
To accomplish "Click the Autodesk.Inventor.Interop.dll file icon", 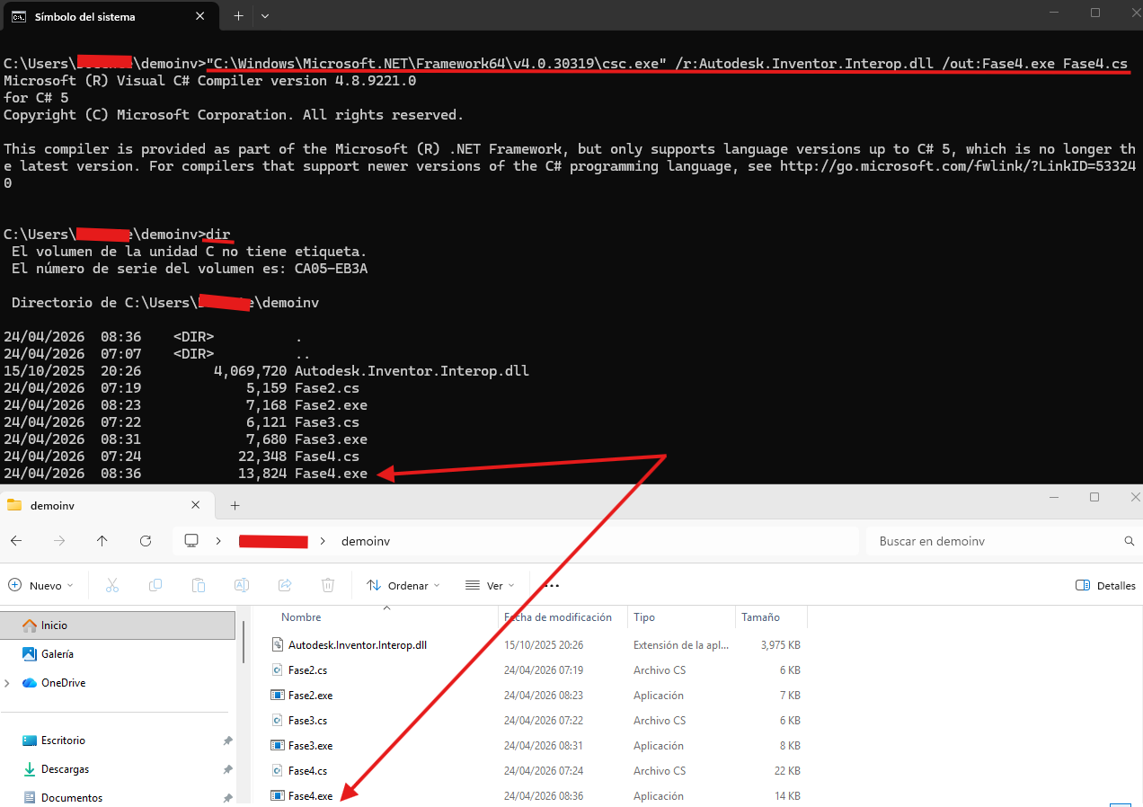I will pos(278,644).
